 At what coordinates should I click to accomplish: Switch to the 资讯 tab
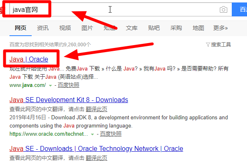(x=42, y=28)
